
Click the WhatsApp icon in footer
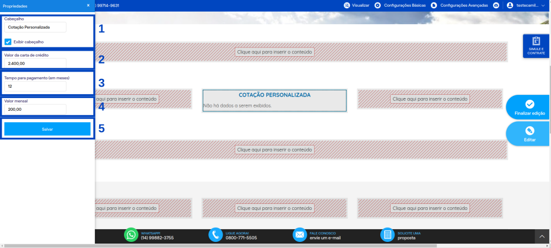point(131,235)
